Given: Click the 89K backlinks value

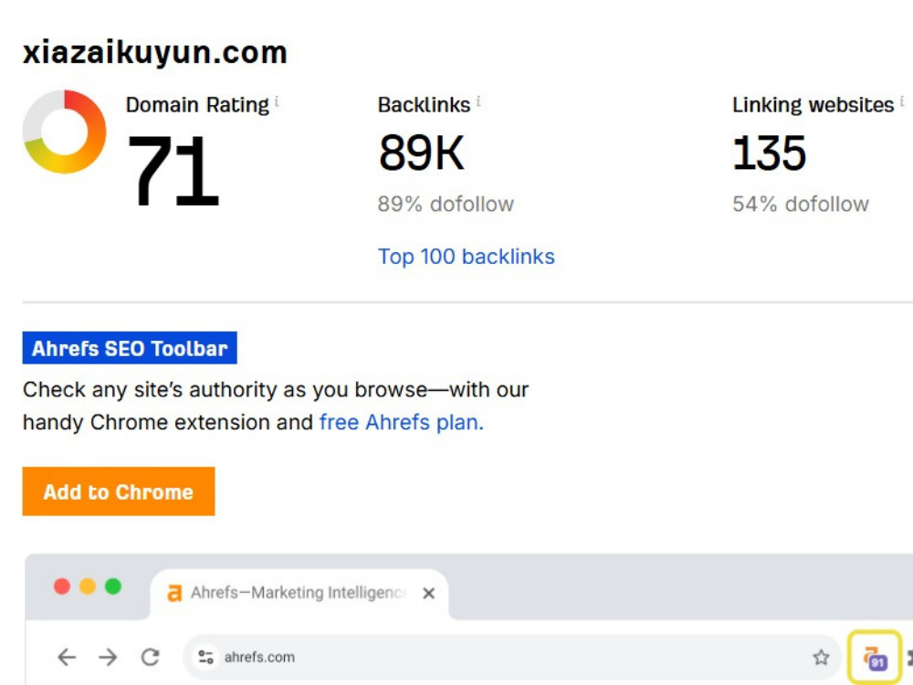Looking at the screenshot, I should (x=421, y=153).
